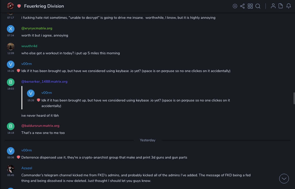The height and width of the screenshot is (189, 295).
Task: Click the chat scrollbar thumb
Action: [x=294, y=98]
